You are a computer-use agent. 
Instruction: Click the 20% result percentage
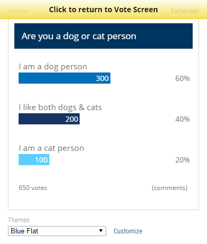coord(183,160)
